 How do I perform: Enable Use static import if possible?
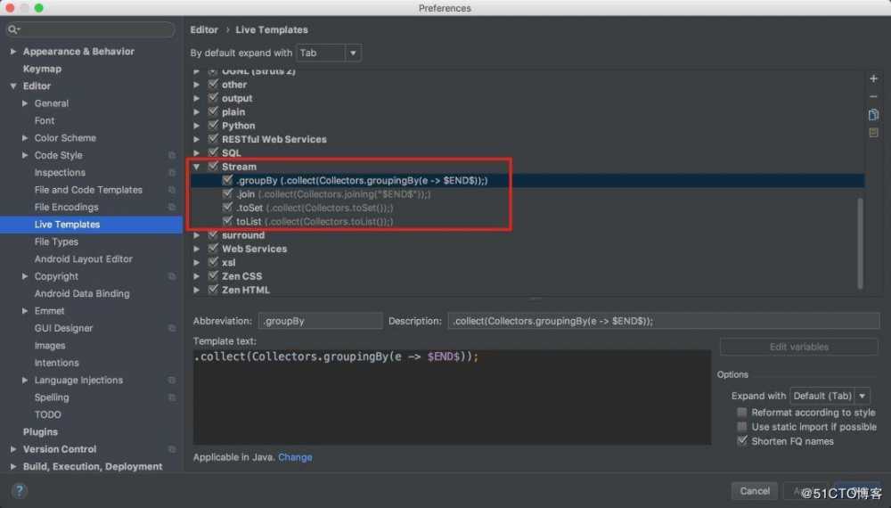point(741,426)
